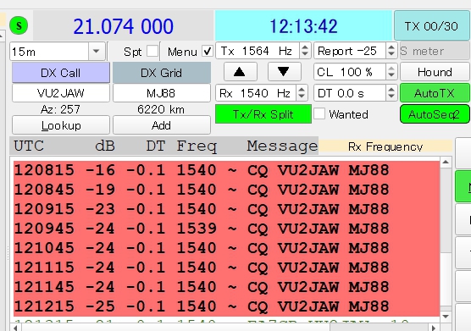The image size is (471, 331).
Task: Toggle the AutoSeq2 button
Action: [435, 114]
